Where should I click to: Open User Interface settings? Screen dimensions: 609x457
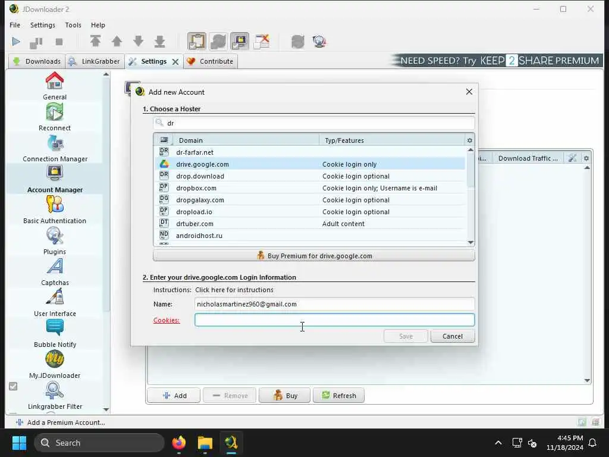coord(55,303)
